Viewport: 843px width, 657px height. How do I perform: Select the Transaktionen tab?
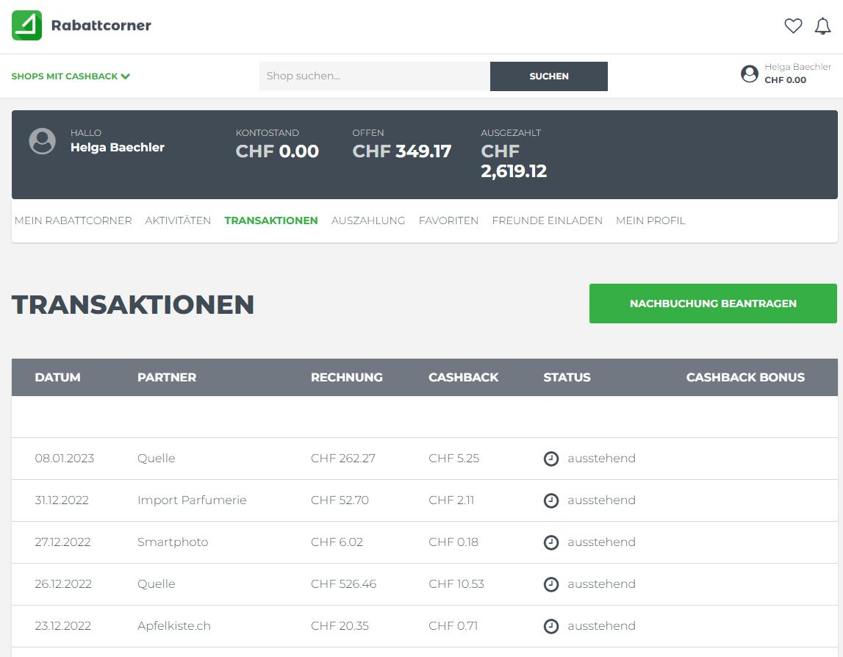(271, 220)
